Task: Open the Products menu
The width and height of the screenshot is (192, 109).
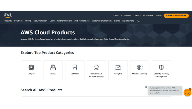Action: (8, 21)
